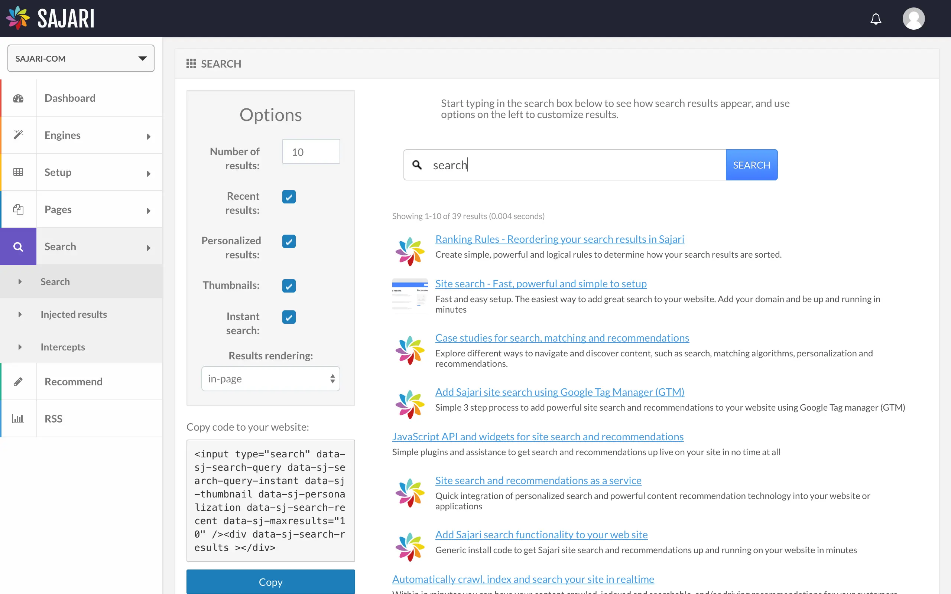Open notifications bell
The width and height of the screenshot is (951, 594).
876,19
